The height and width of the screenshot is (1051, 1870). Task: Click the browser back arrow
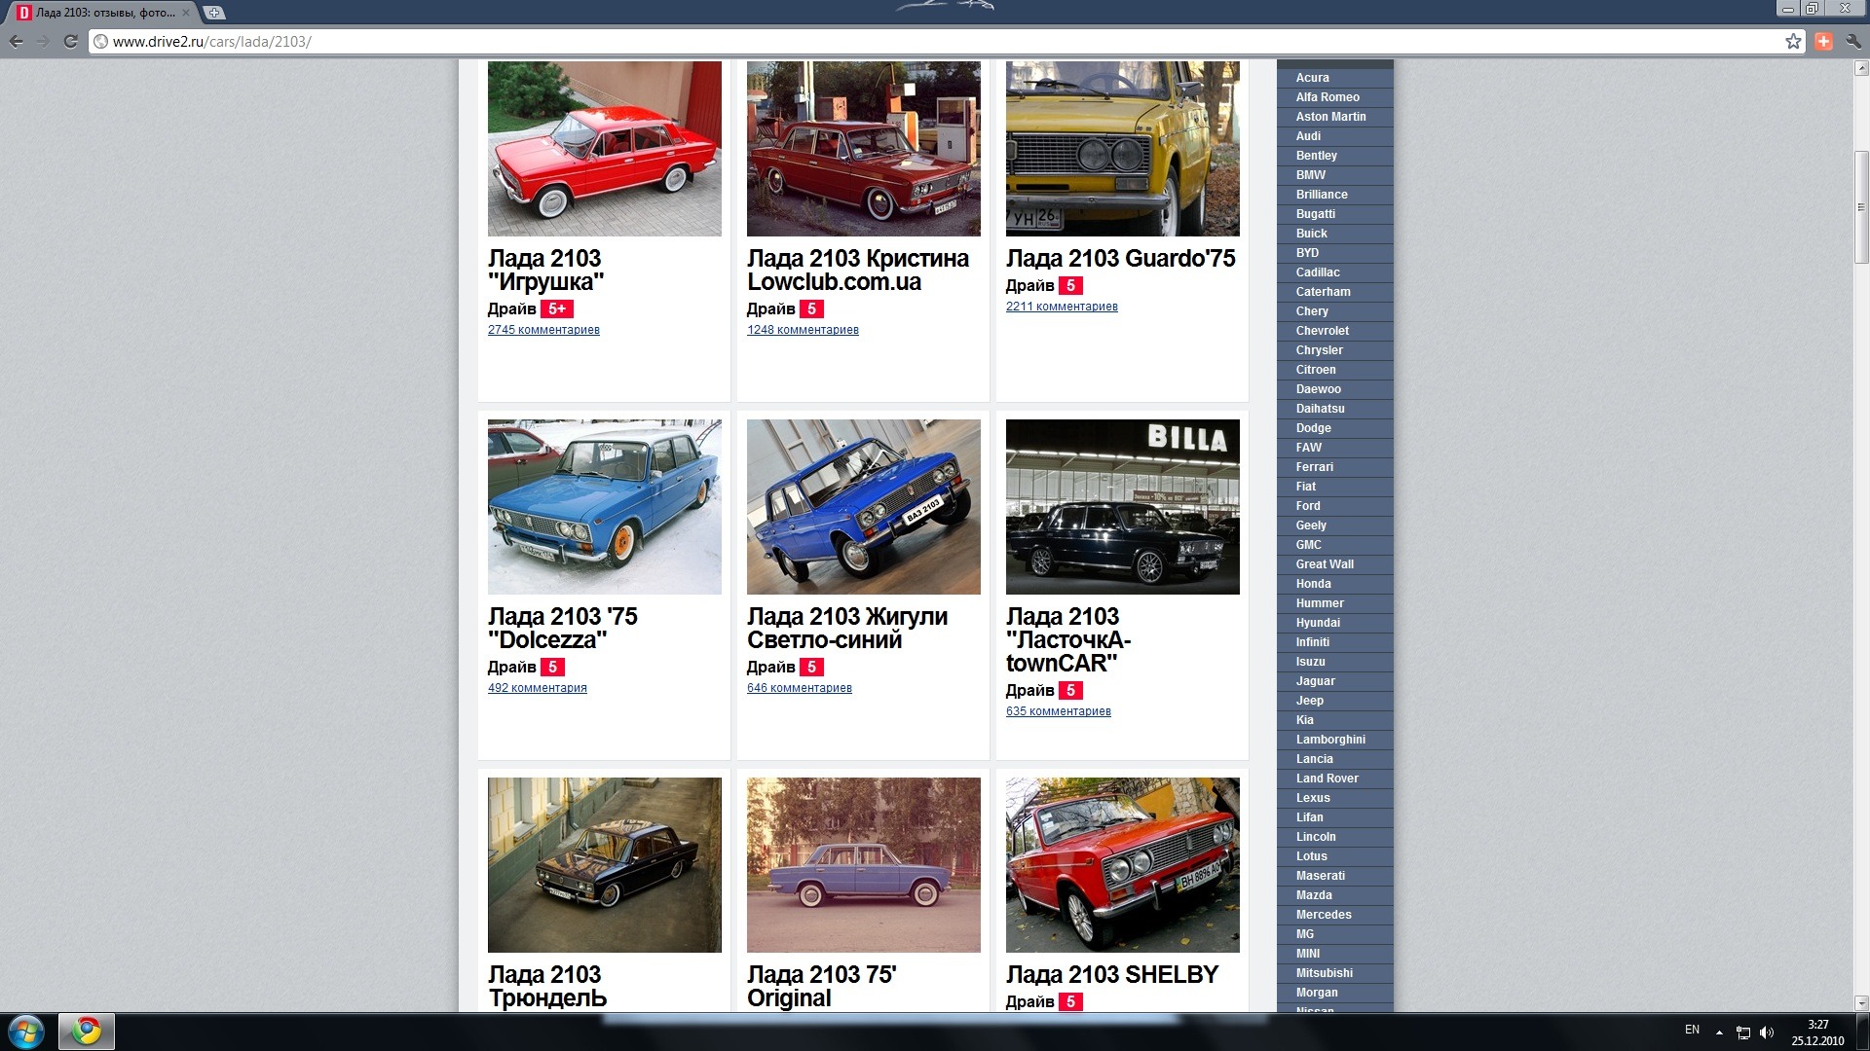tap(16, 41)
